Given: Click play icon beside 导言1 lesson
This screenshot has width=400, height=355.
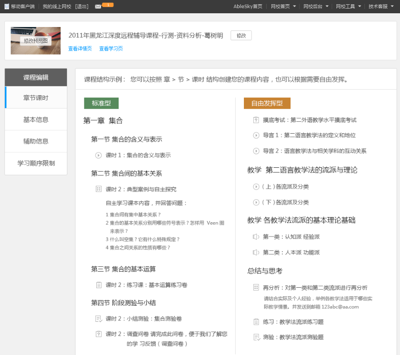Looking at the screenshot, I should [x=256, y=135].
